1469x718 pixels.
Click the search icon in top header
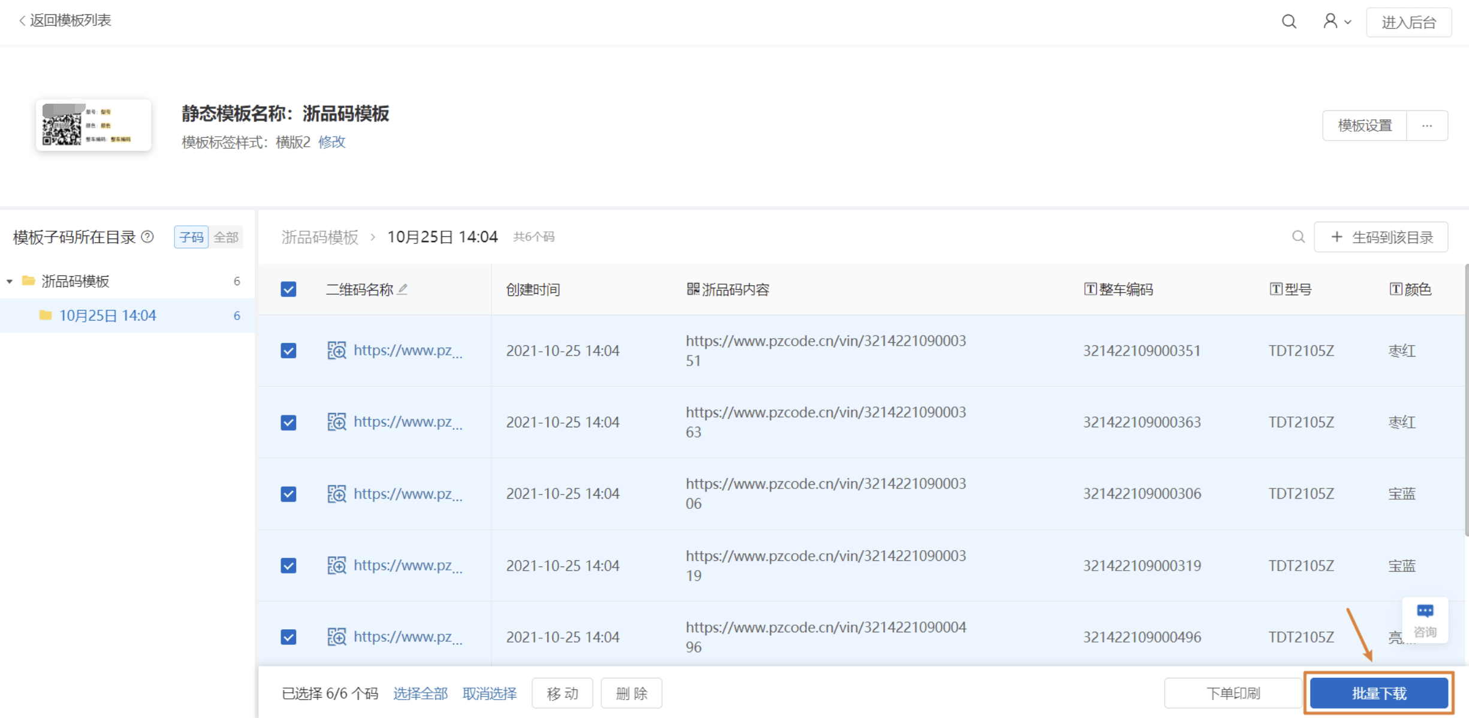pyautogui.click(x=1289, y=22)
